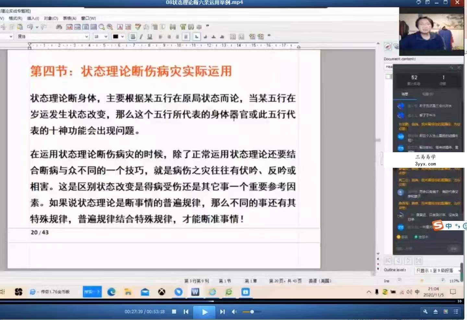The height and width of the screenshot is (320, 467).
Task: Play the video
Action: (205, 312)
